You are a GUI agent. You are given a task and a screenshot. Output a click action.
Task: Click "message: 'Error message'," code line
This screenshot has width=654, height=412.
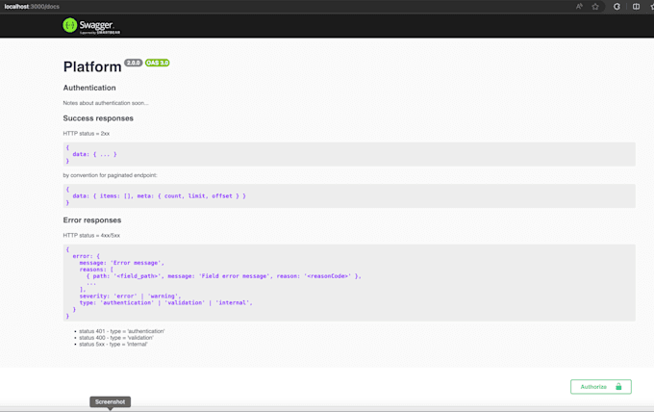[122, 263]
